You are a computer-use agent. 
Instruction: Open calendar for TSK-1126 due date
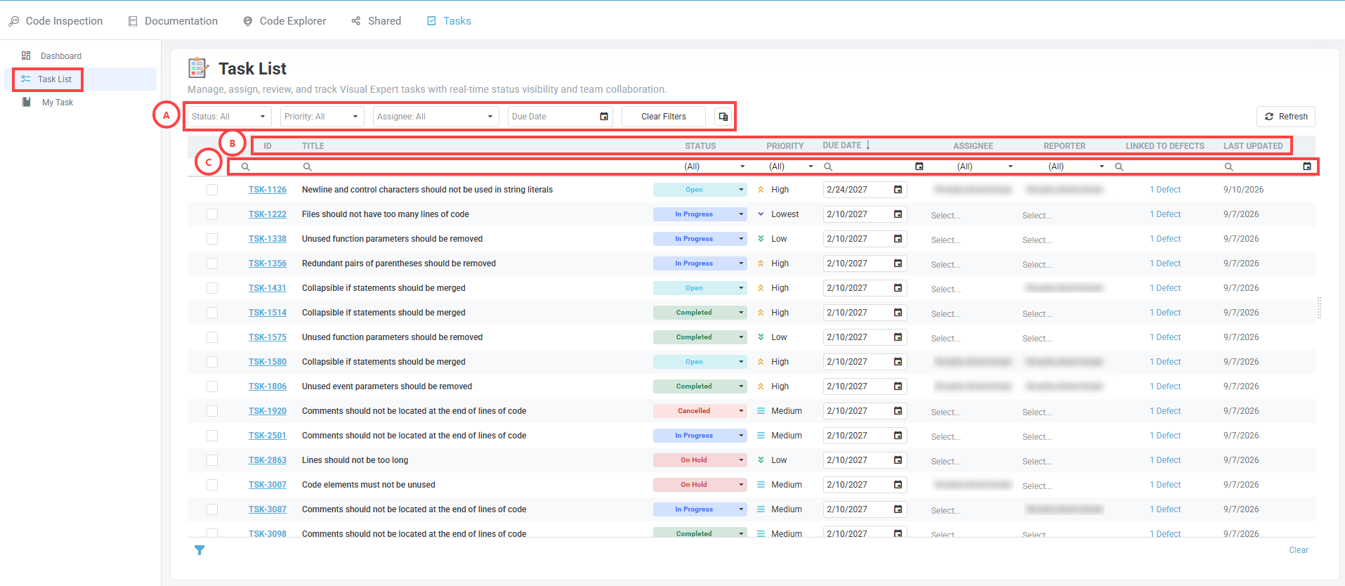[898, 190]
